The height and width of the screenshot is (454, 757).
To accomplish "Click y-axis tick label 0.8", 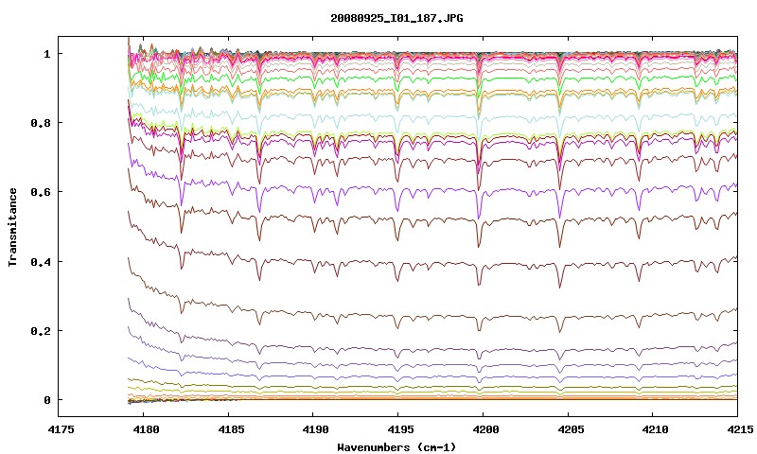I will click(41, 123).
